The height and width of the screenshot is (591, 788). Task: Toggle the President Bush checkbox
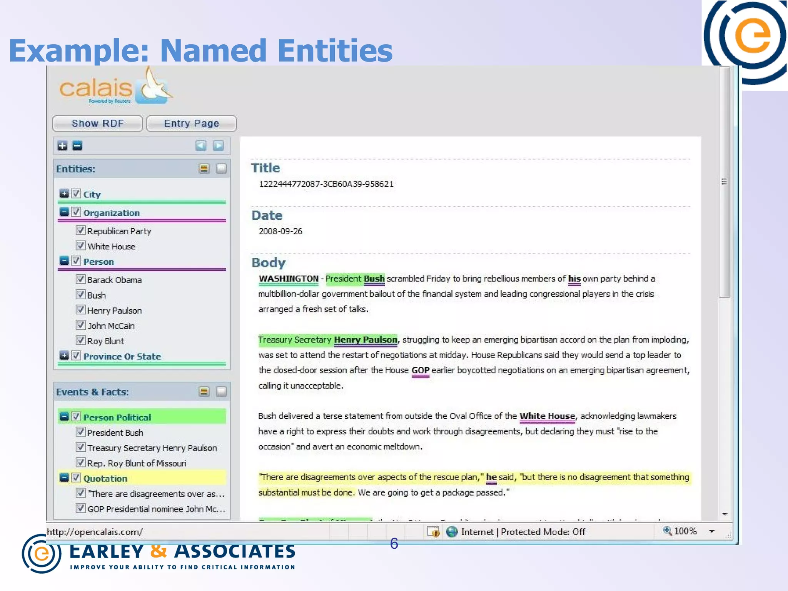click(80, 432)
